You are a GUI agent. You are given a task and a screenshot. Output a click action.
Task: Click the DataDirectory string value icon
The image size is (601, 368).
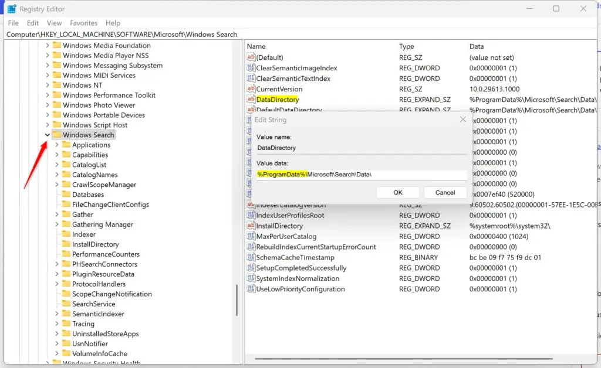point(251,100)
